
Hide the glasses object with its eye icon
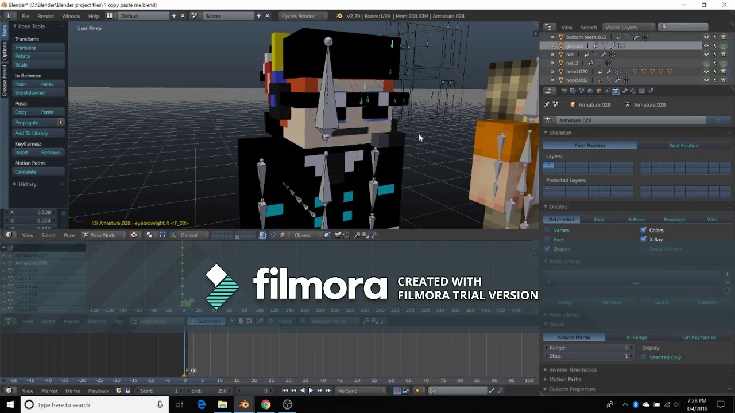coord(706,45)
